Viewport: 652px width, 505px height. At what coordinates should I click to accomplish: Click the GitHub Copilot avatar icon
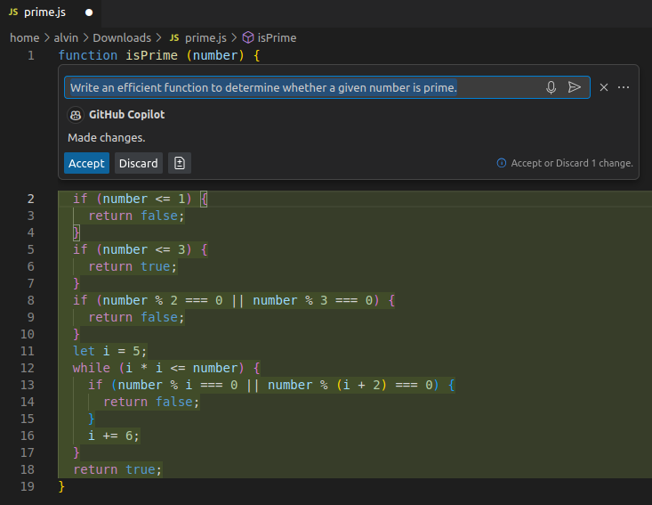[x=76, y=115]
